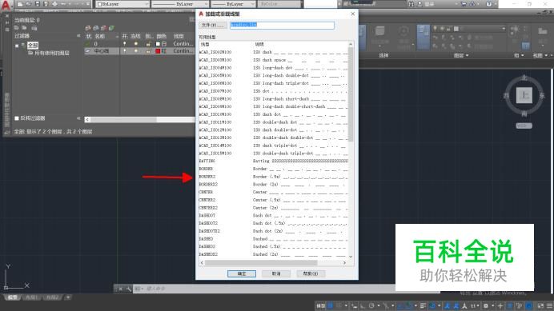Screen dimensions: 554x311
Task: Click the status bar polar tracking icon
Action: coord(371,305)
